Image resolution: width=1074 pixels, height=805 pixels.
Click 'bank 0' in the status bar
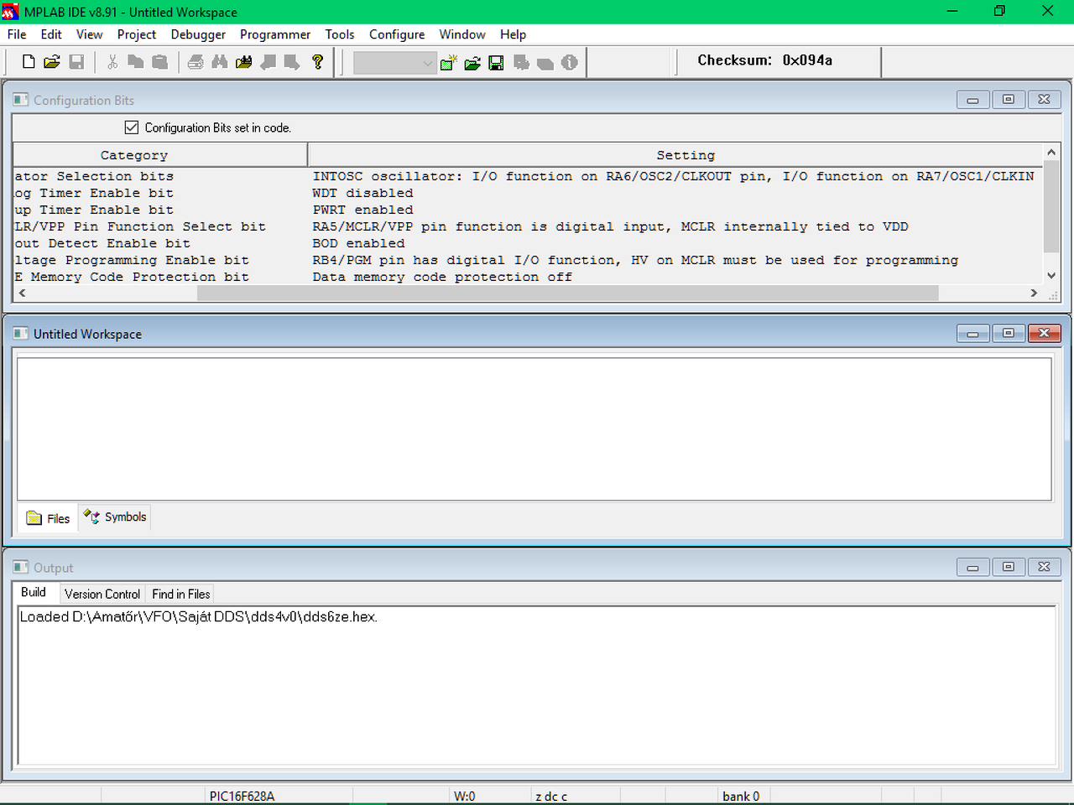(x=741, y=796)
